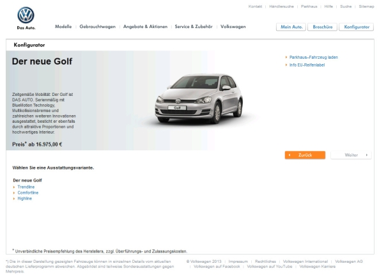The width and height of the screenshot is (379, 275).
Task: Open the Broschüre button
Action: pos(323,27)
